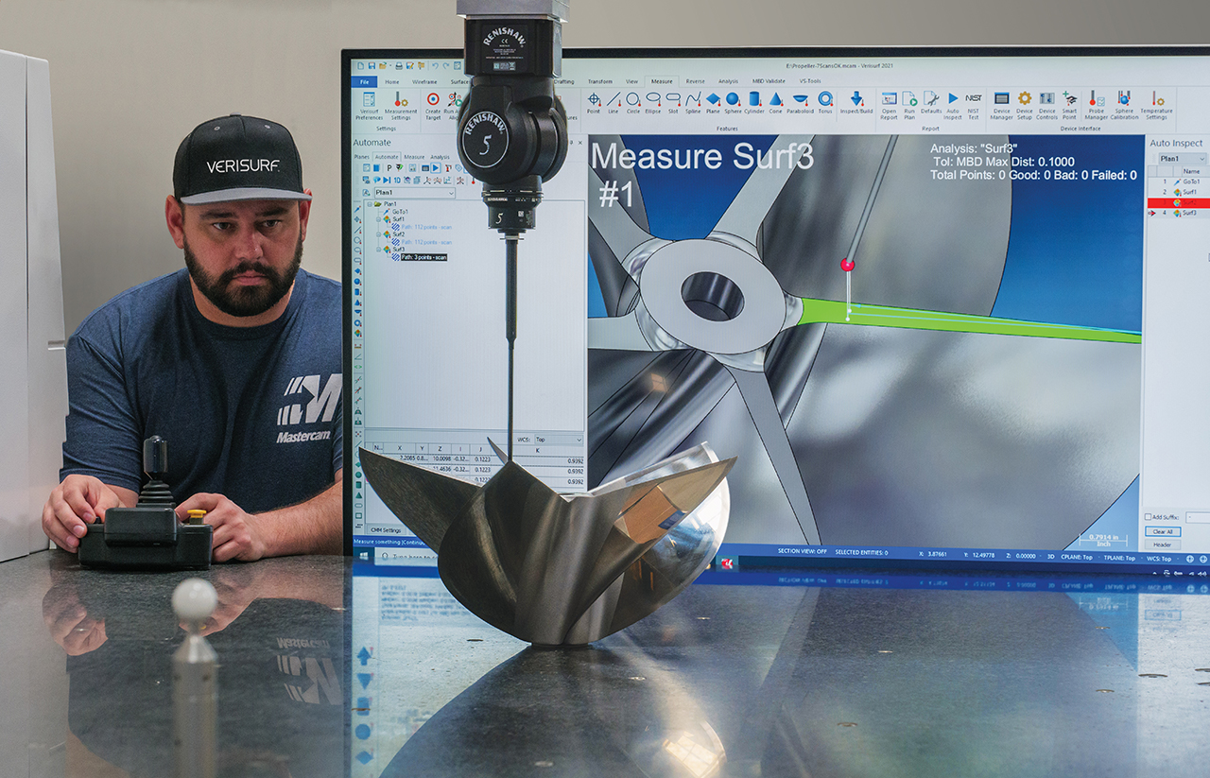Open Device Controls

pyautogui.click(x=1046, y=105)
